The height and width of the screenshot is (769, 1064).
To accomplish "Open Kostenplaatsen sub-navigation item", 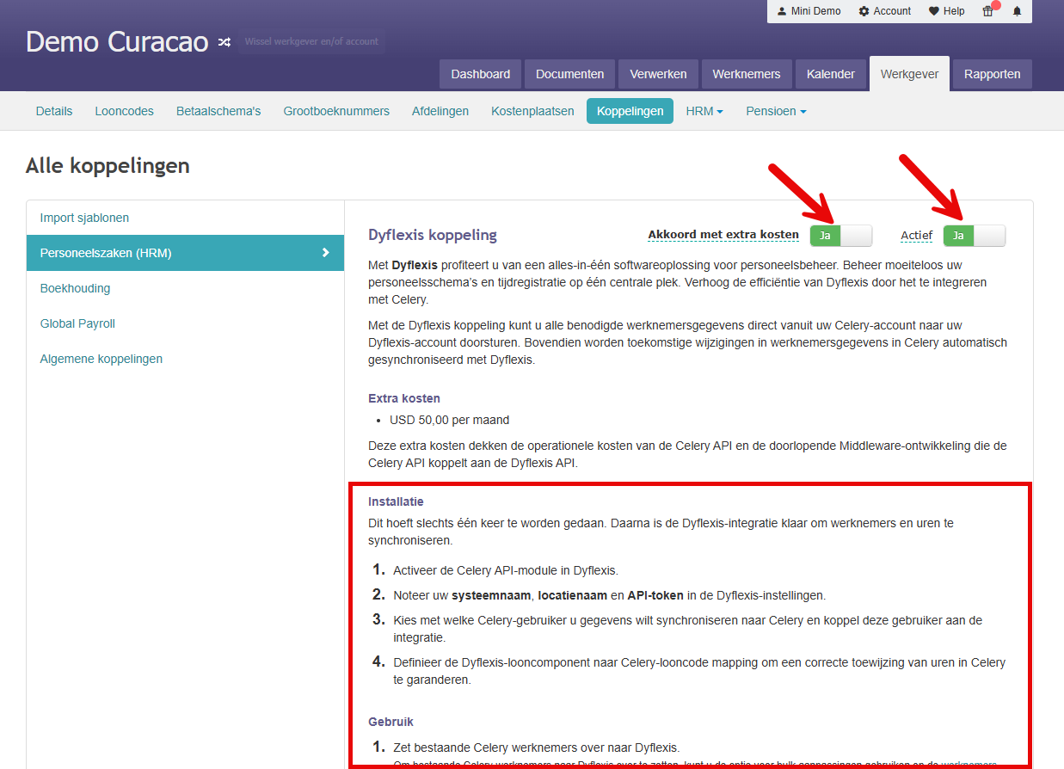I will coord(532,111).
